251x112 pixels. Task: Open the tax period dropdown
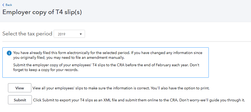tap(69, 34)
